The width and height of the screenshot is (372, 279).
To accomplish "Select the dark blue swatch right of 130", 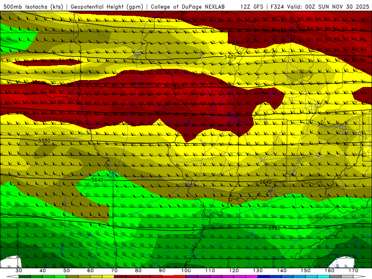I will [264, 277].
